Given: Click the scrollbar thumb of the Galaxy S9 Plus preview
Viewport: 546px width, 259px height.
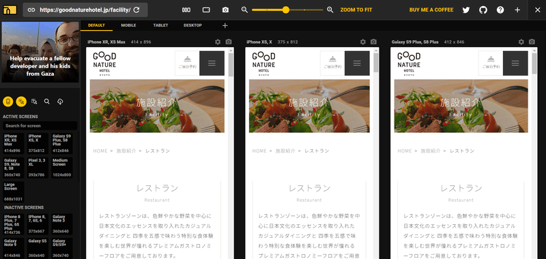Looking at the screenshot, I should [534, 63].
